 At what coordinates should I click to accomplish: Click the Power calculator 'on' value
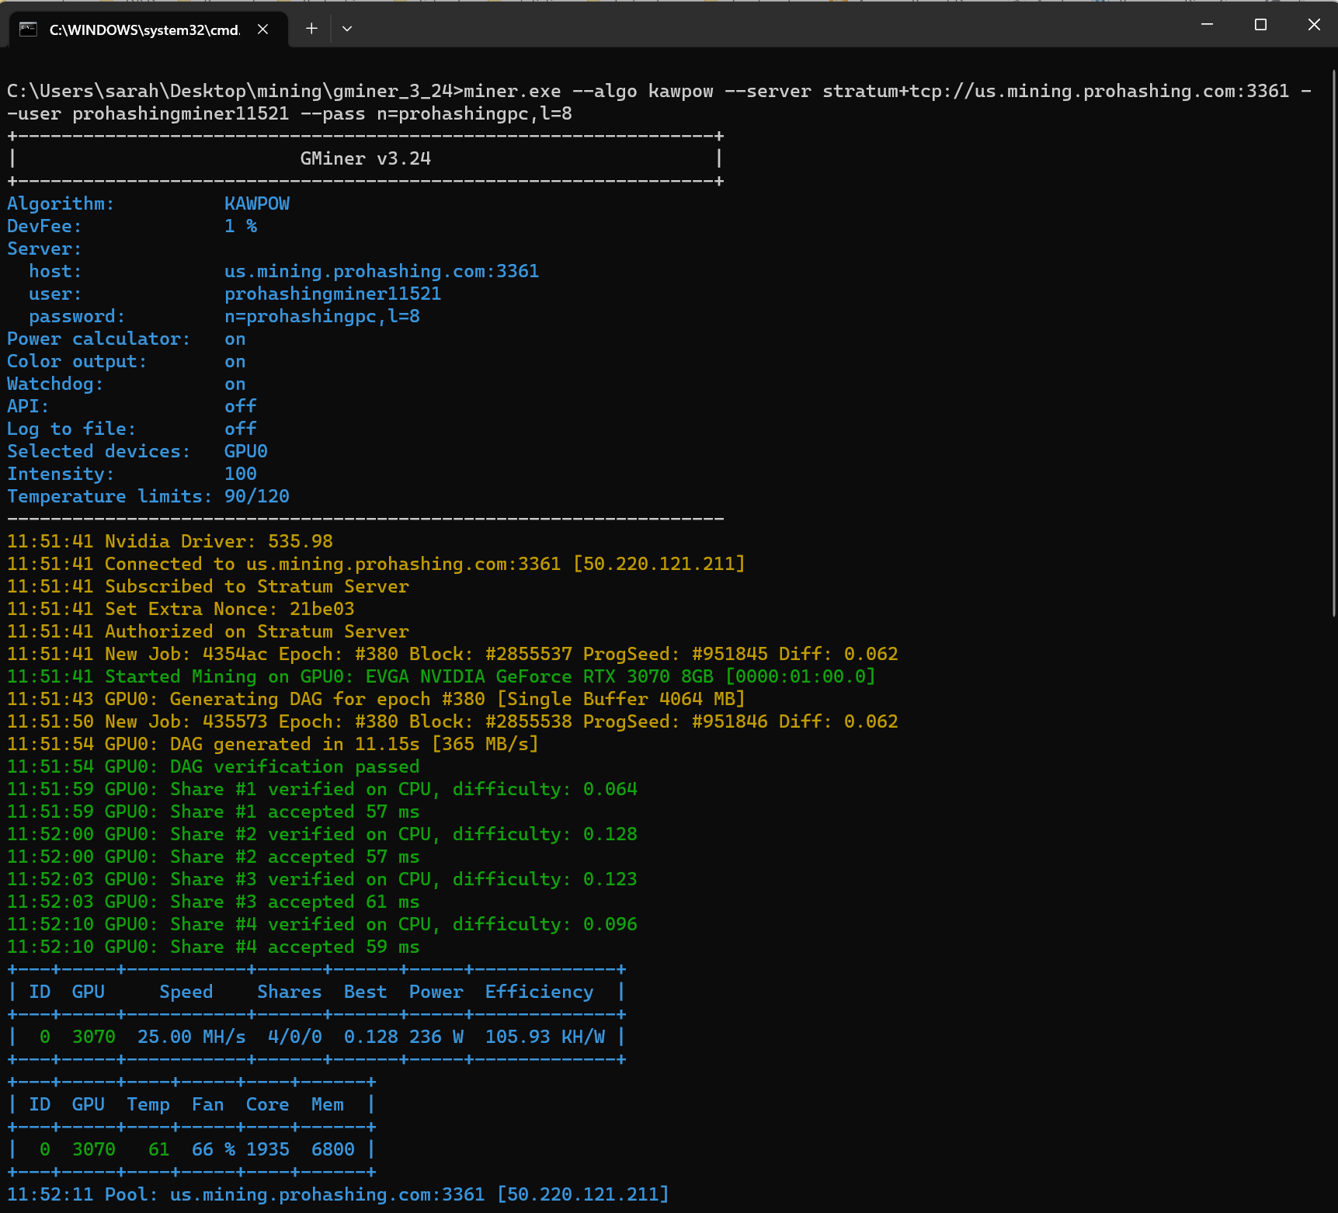coord(235,339)
